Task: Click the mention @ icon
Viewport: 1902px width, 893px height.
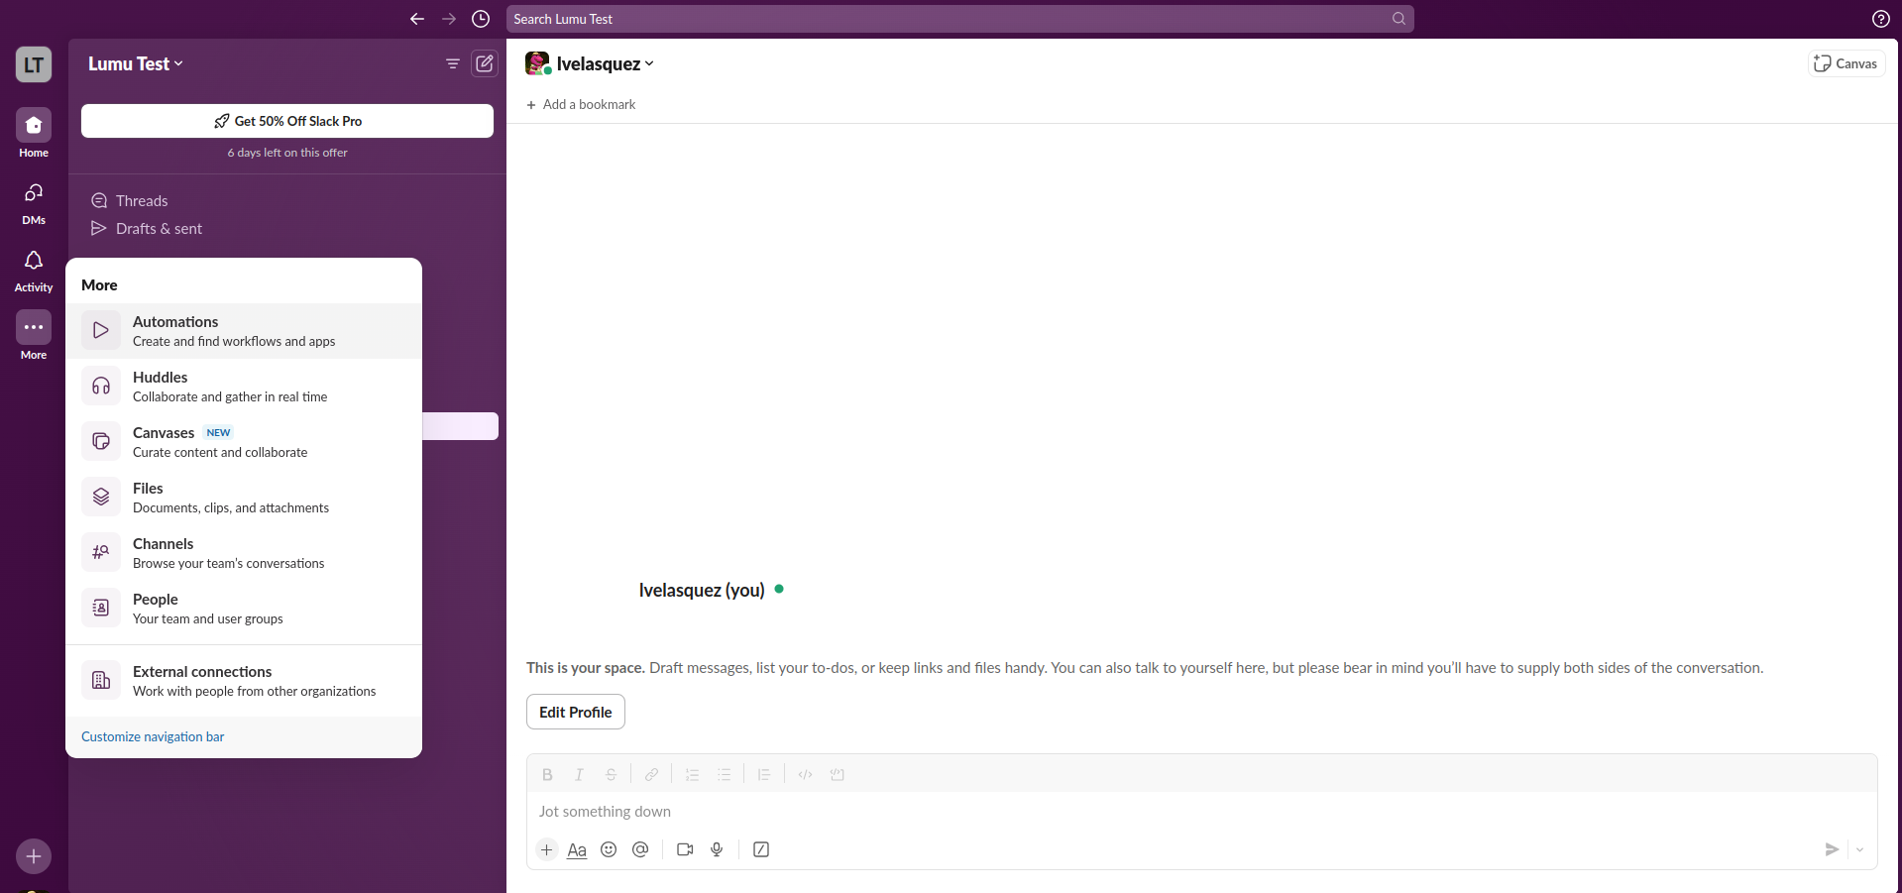Action: point(640,849)
